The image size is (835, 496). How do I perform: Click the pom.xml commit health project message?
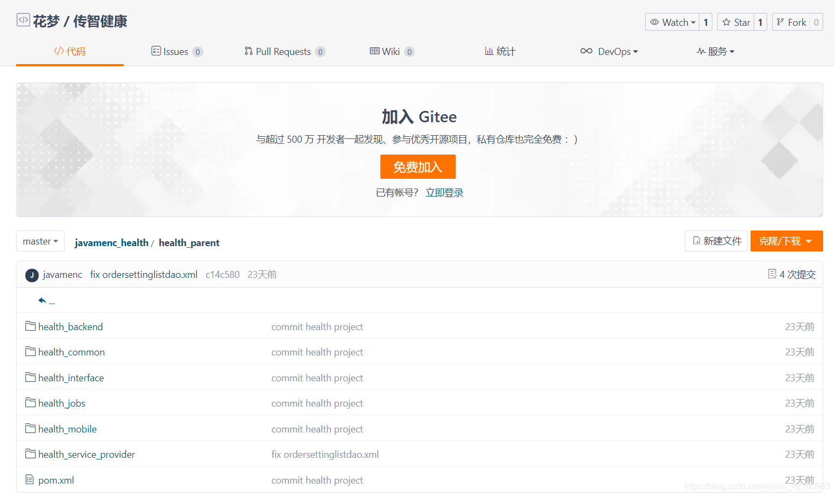[x=317, y=480]
